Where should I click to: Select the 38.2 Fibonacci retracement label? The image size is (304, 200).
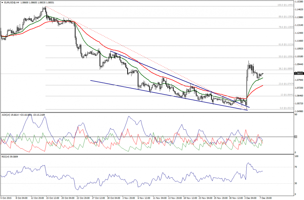point(286,68)
